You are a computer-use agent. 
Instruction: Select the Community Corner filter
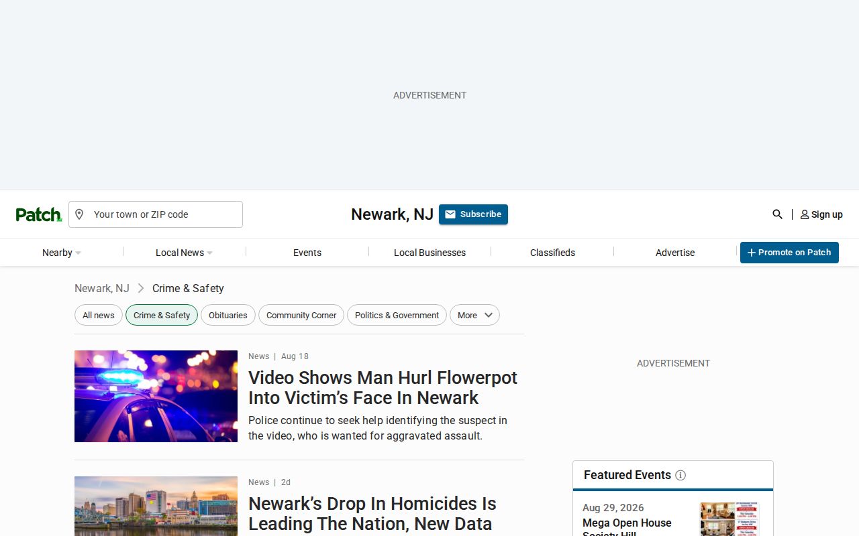[x=301, y=315]
